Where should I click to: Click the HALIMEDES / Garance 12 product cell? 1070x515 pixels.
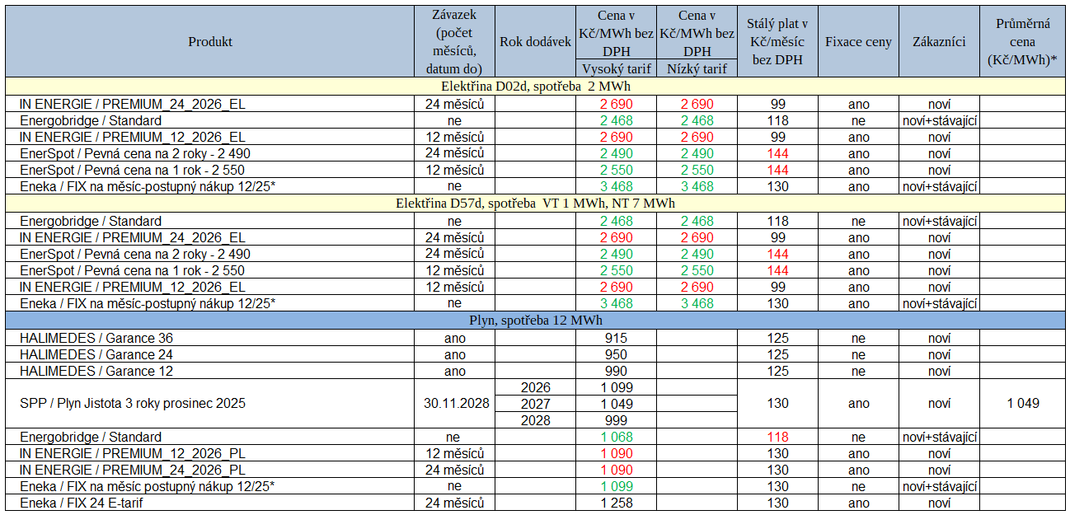(96, 371)
